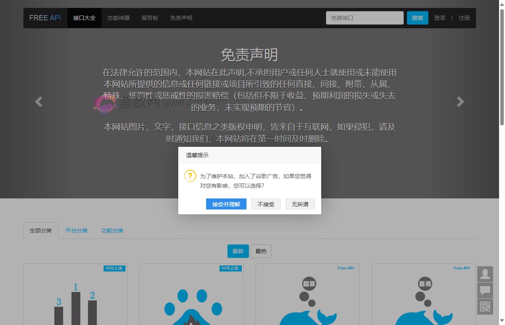Go to the 留言板 navigation item
Image resolution: width=505 pixels, height=325 pixels.
(150, 18)
